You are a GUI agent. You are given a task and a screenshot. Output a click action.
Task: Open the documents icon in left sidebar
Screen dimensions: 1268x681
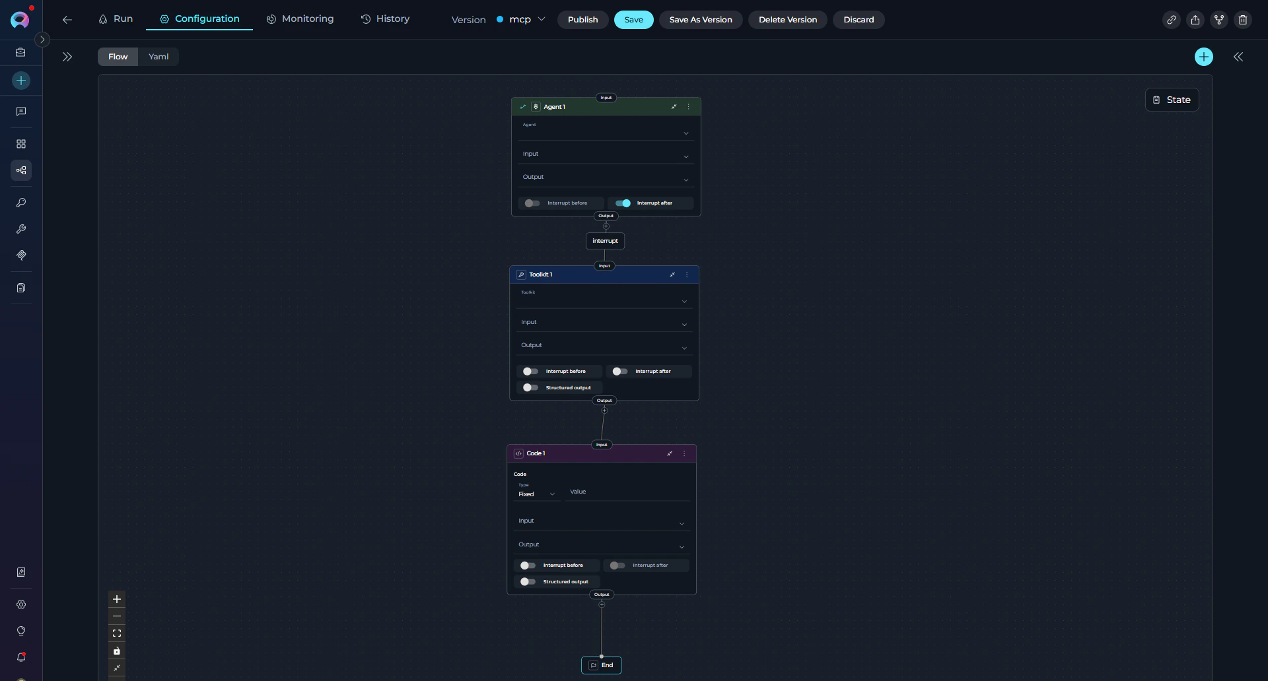tap(21, 288)
